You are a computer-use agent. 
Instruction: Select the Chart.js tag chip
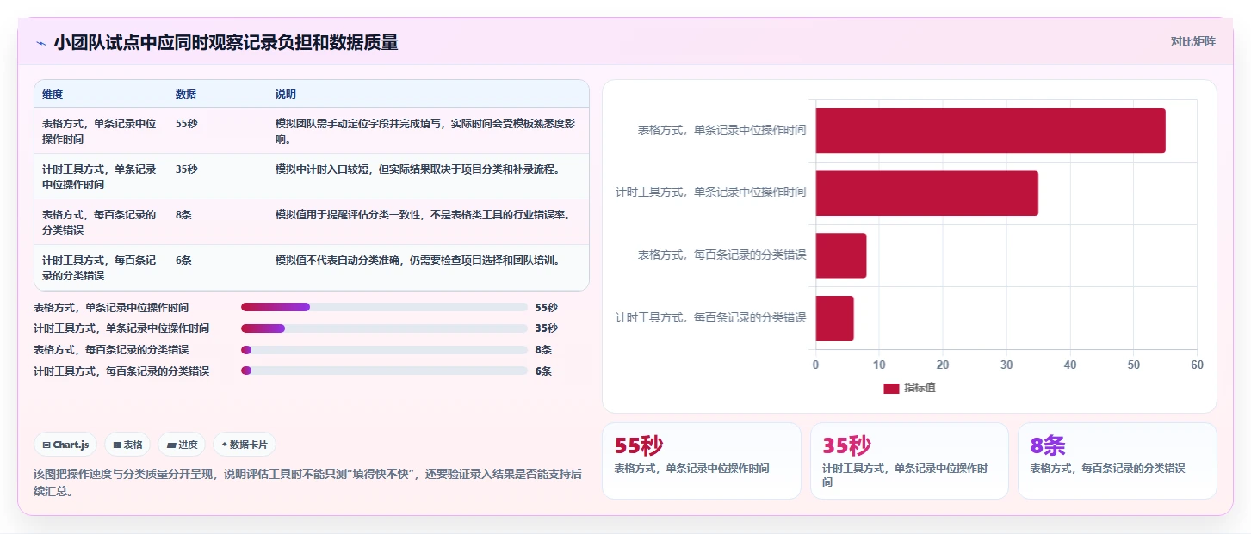pyautogui.click(x=65, y=445)
